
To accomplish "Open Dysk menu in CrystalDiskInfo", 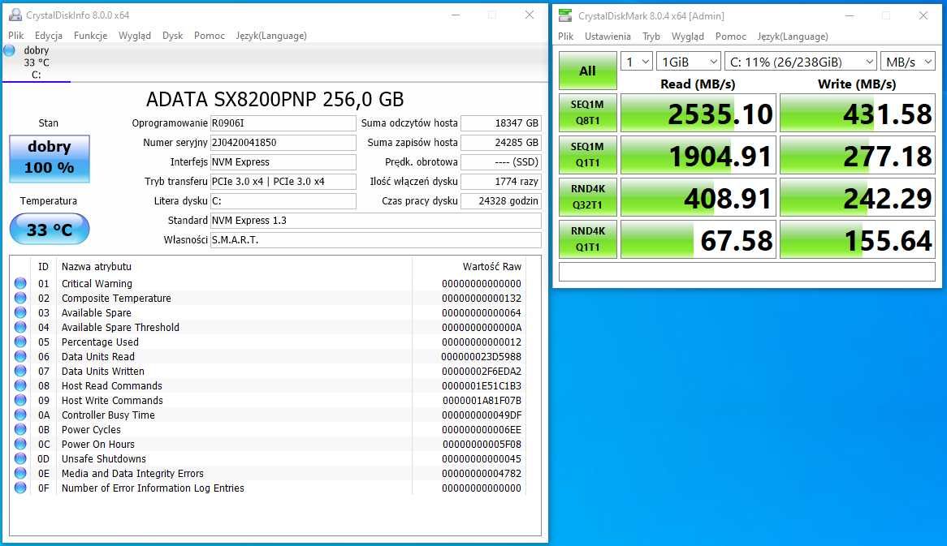I will click(173, 36).
